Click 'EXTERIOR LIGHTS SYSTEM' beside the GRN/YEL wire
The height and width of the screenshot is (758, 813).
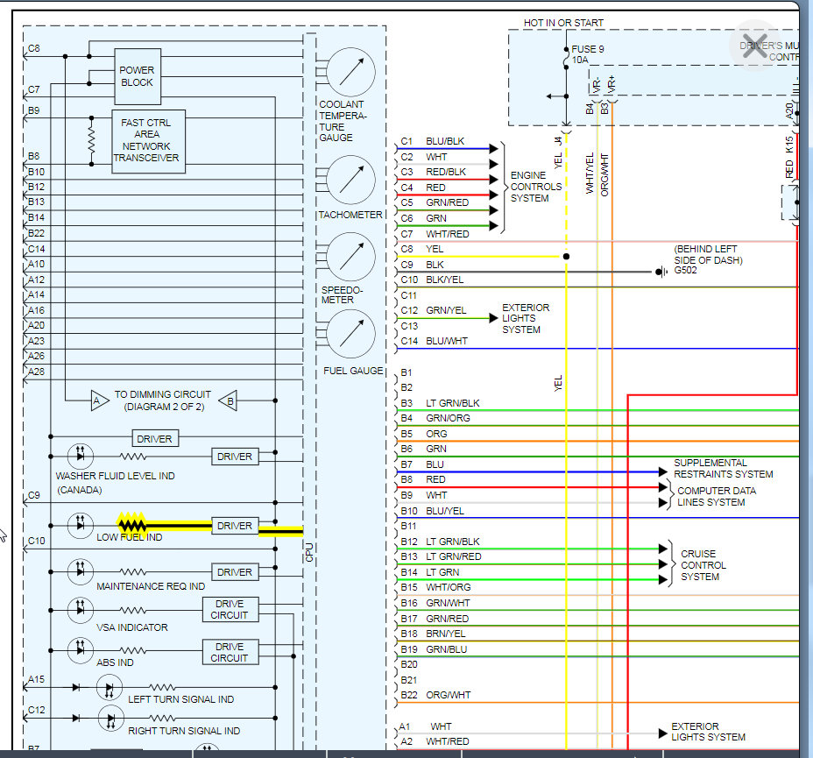point(526,318)
